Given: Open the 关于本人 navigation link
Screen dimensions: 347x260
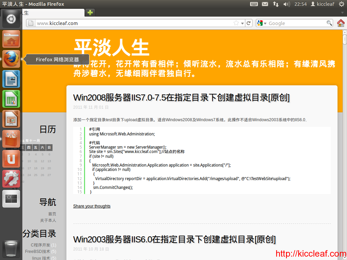Looking at the screenshot, I should [x=48, y=220].
